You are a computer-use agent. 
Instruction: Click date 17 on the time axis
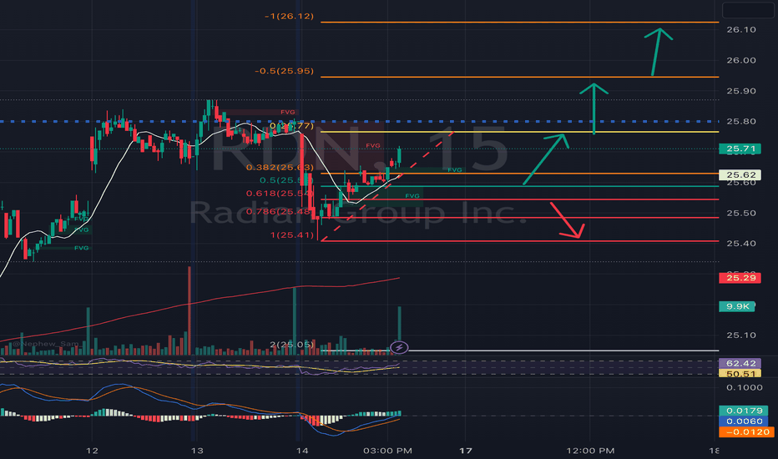tap(466, 451)
